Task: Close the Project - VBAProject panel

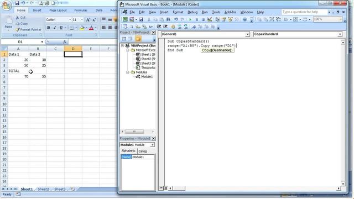Action: [154, 33]
